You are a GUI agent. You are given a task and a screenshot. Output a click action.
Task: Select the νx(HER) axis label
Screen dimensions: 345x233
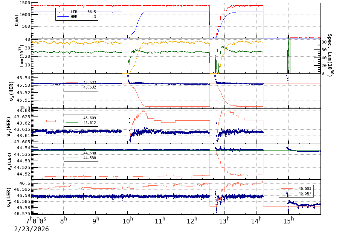pyautogui.click(x=11, y=91)
